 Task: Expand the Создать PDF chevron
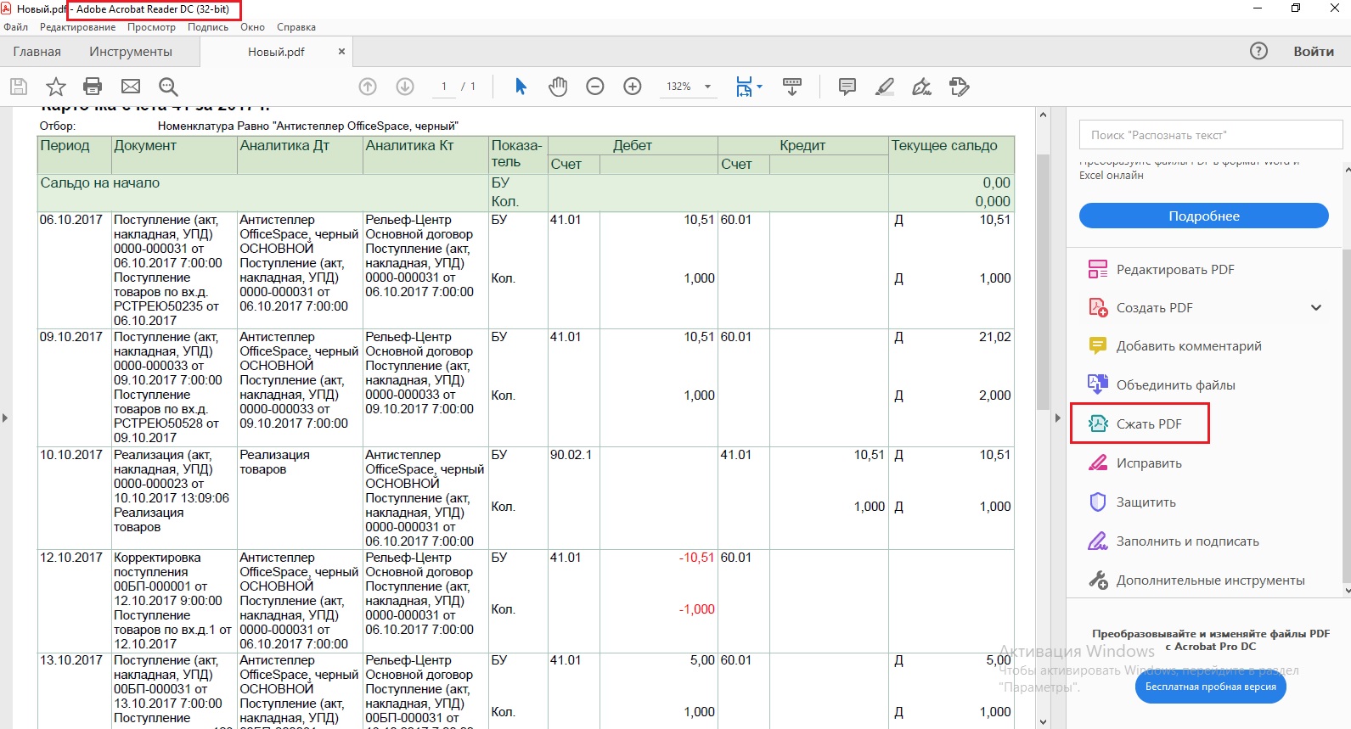click(1316, 308)
